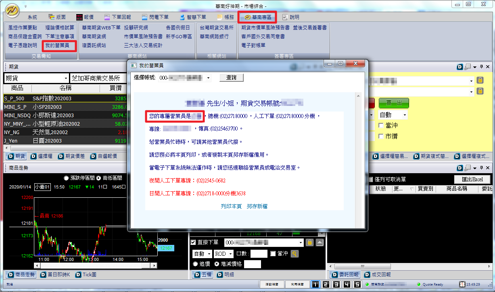Viewport: 495px width, 292px height.
Task: Open the 版面 layout ribbon tab
Action: (57, 17)
